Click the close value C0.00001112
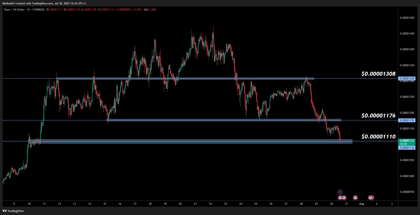 coord(106,10)
